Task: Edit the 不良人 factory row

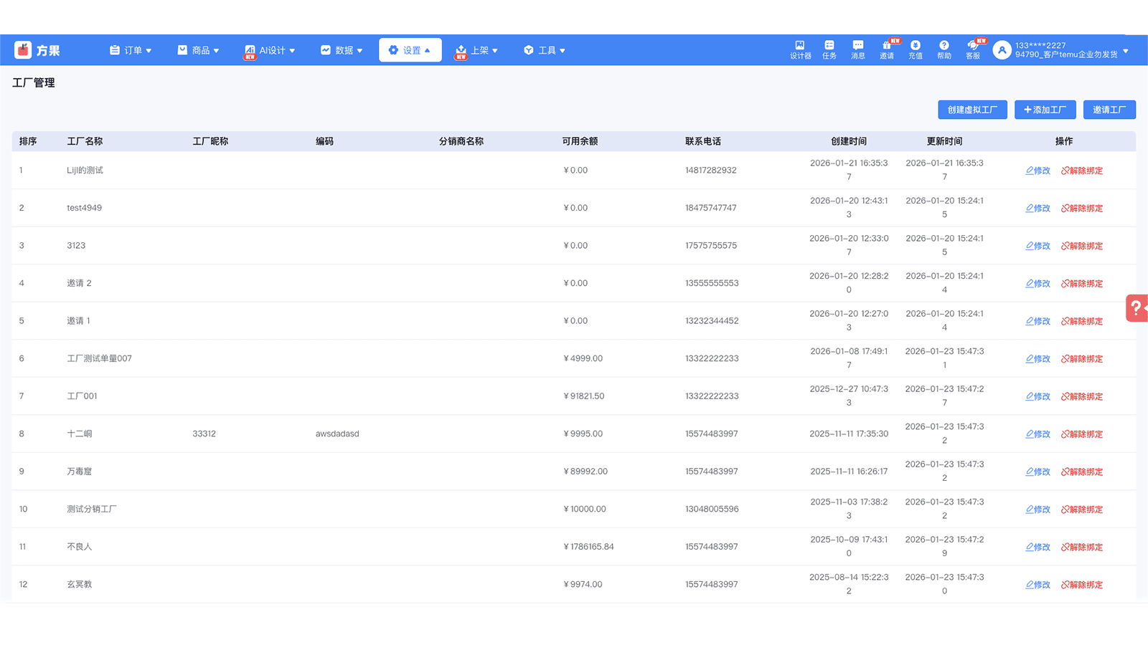Action: (1038, 547)
